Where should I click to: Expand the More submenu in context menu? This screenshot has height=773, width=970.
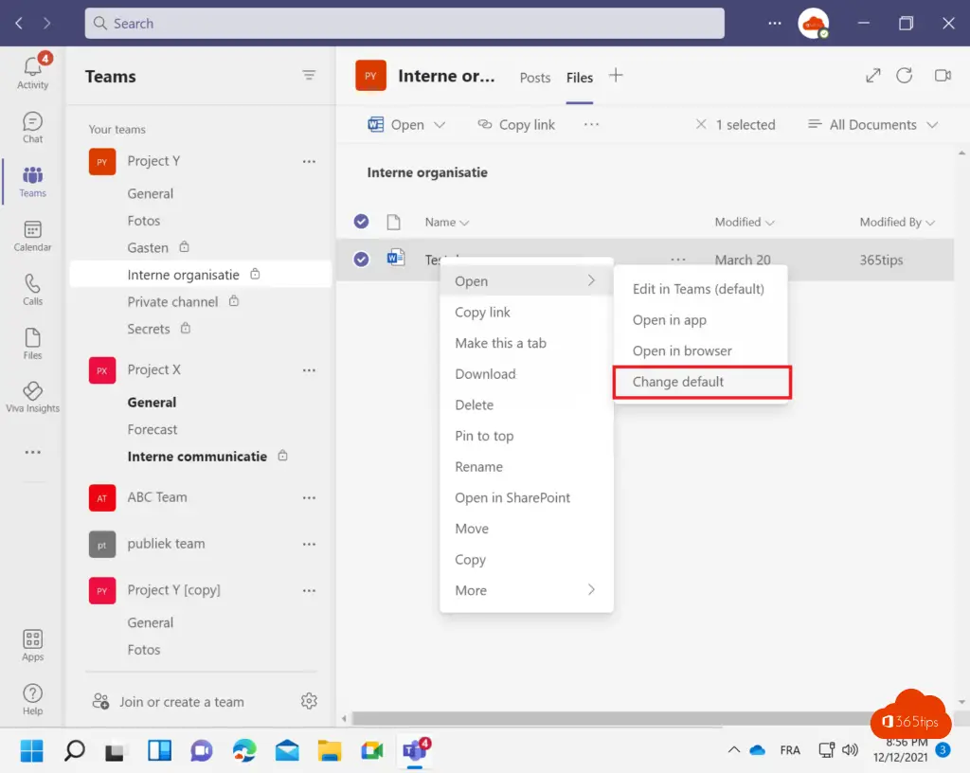(x=526, y=590)
